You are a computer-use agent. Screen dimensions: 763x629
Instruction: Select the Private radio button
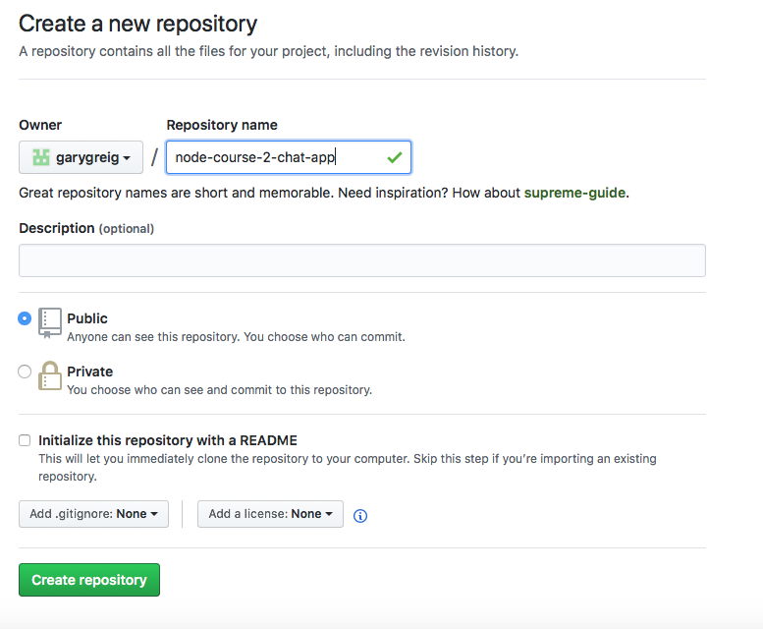coord(25,372)
